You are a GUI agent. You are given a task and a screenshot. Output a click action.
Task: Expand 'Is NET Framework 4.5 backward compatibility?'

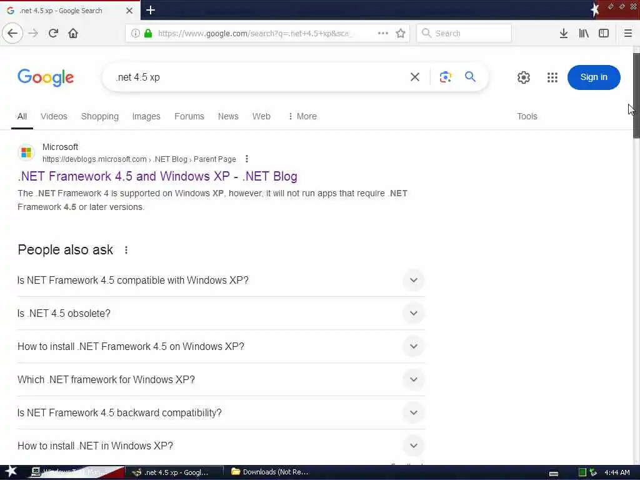point(221,412)
